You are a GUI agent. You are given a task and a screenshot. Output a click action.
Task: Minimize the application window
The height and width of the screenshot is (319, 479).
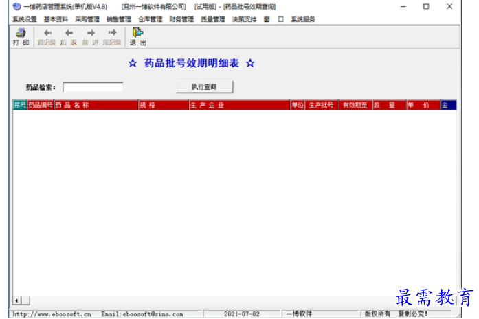tap(403, 6)
